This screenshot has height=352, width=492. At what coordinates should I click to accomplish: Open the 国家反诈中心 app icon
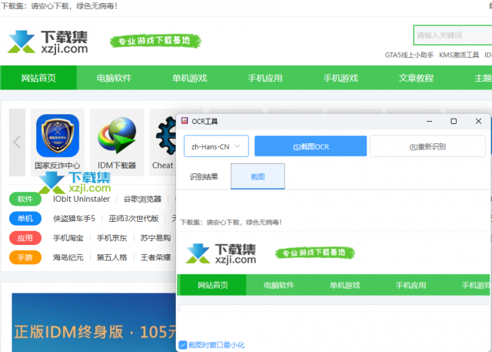tap(58, 136)
